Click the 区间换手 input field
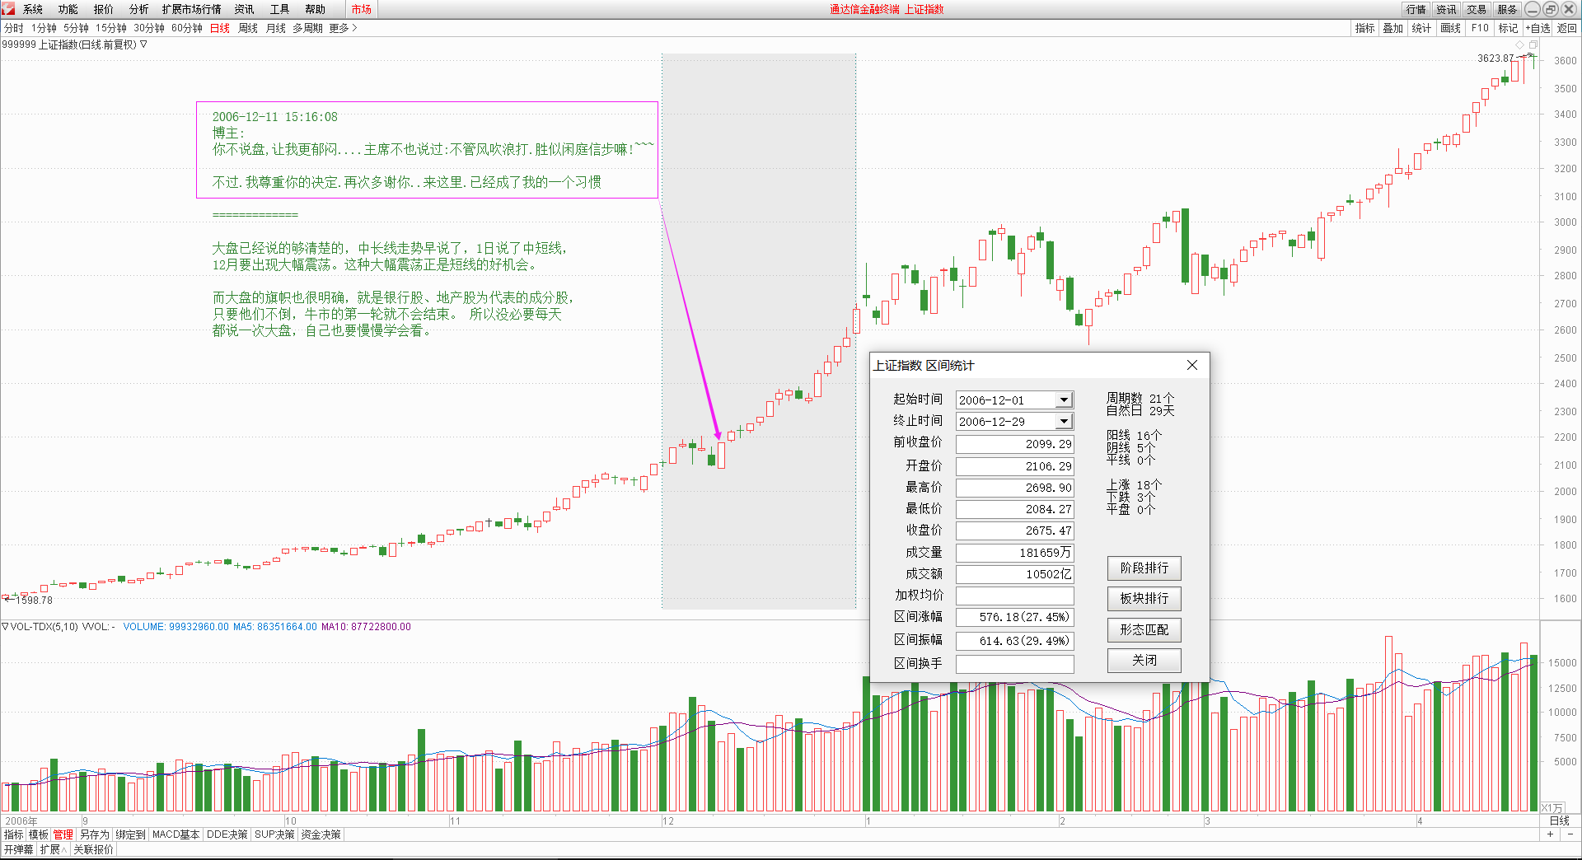This screenshot has width=1582, height=860. pyautogui.click(x=1014, y=664)
